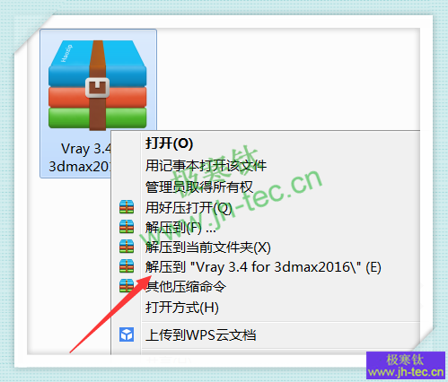Click the icon next to 解压到当前文件夹(X)
This screenshot has height=382, width=448.
[127, 247]
